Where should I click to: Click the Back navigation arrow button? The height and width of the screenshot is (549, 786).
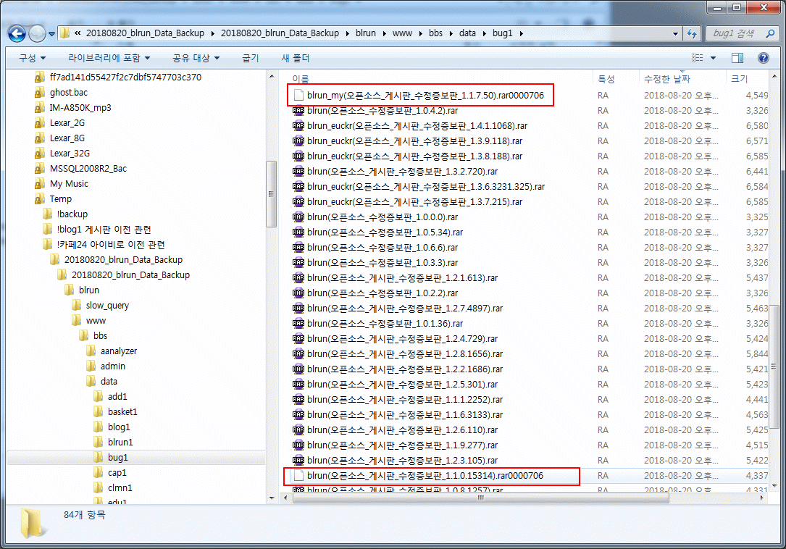click(17, 33)
